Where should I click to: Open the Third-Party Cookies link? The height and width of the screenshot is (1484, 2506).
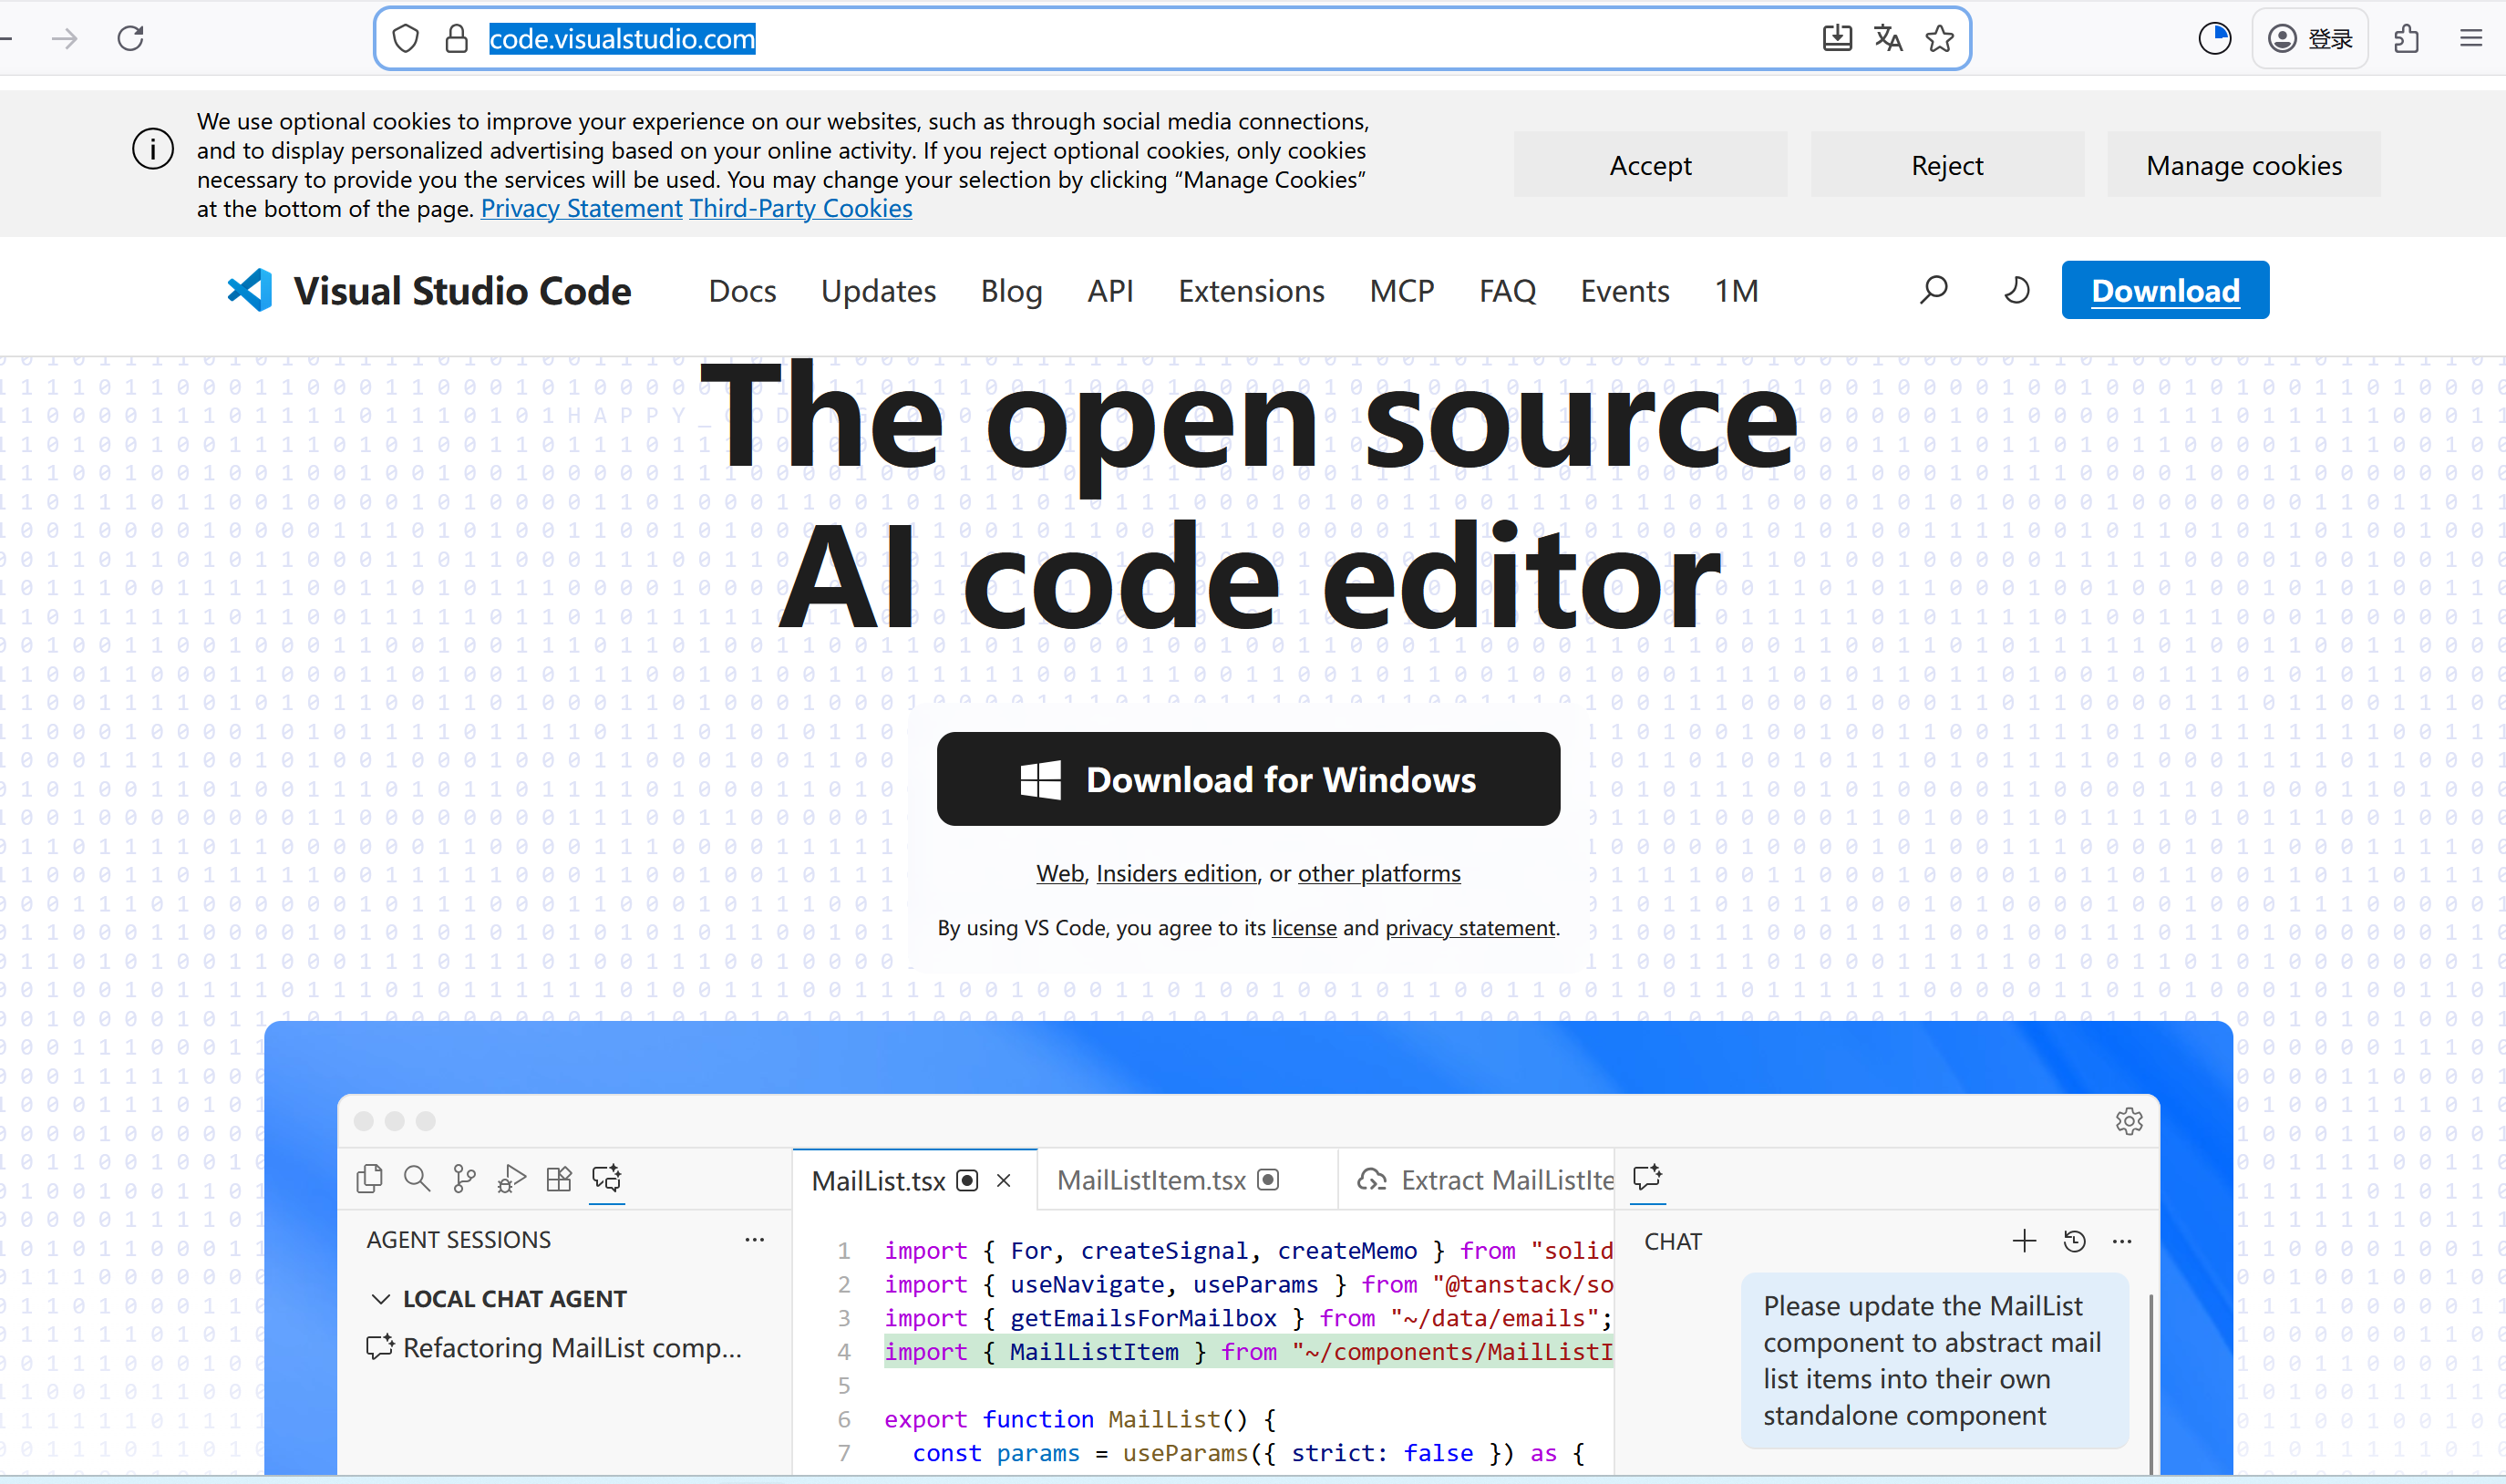point(801,208)
